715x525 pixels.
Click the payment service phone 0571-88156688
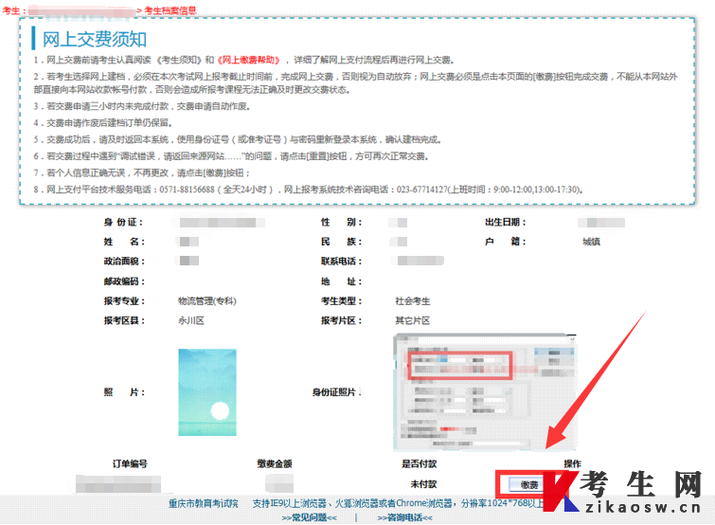213,190
